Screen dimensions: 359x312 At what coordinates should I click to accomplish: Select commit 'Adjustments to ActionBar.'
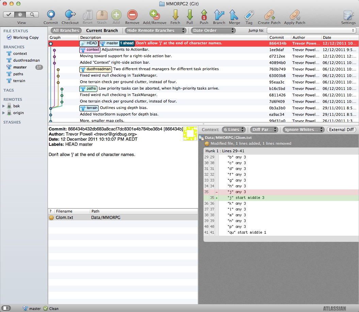203,49
